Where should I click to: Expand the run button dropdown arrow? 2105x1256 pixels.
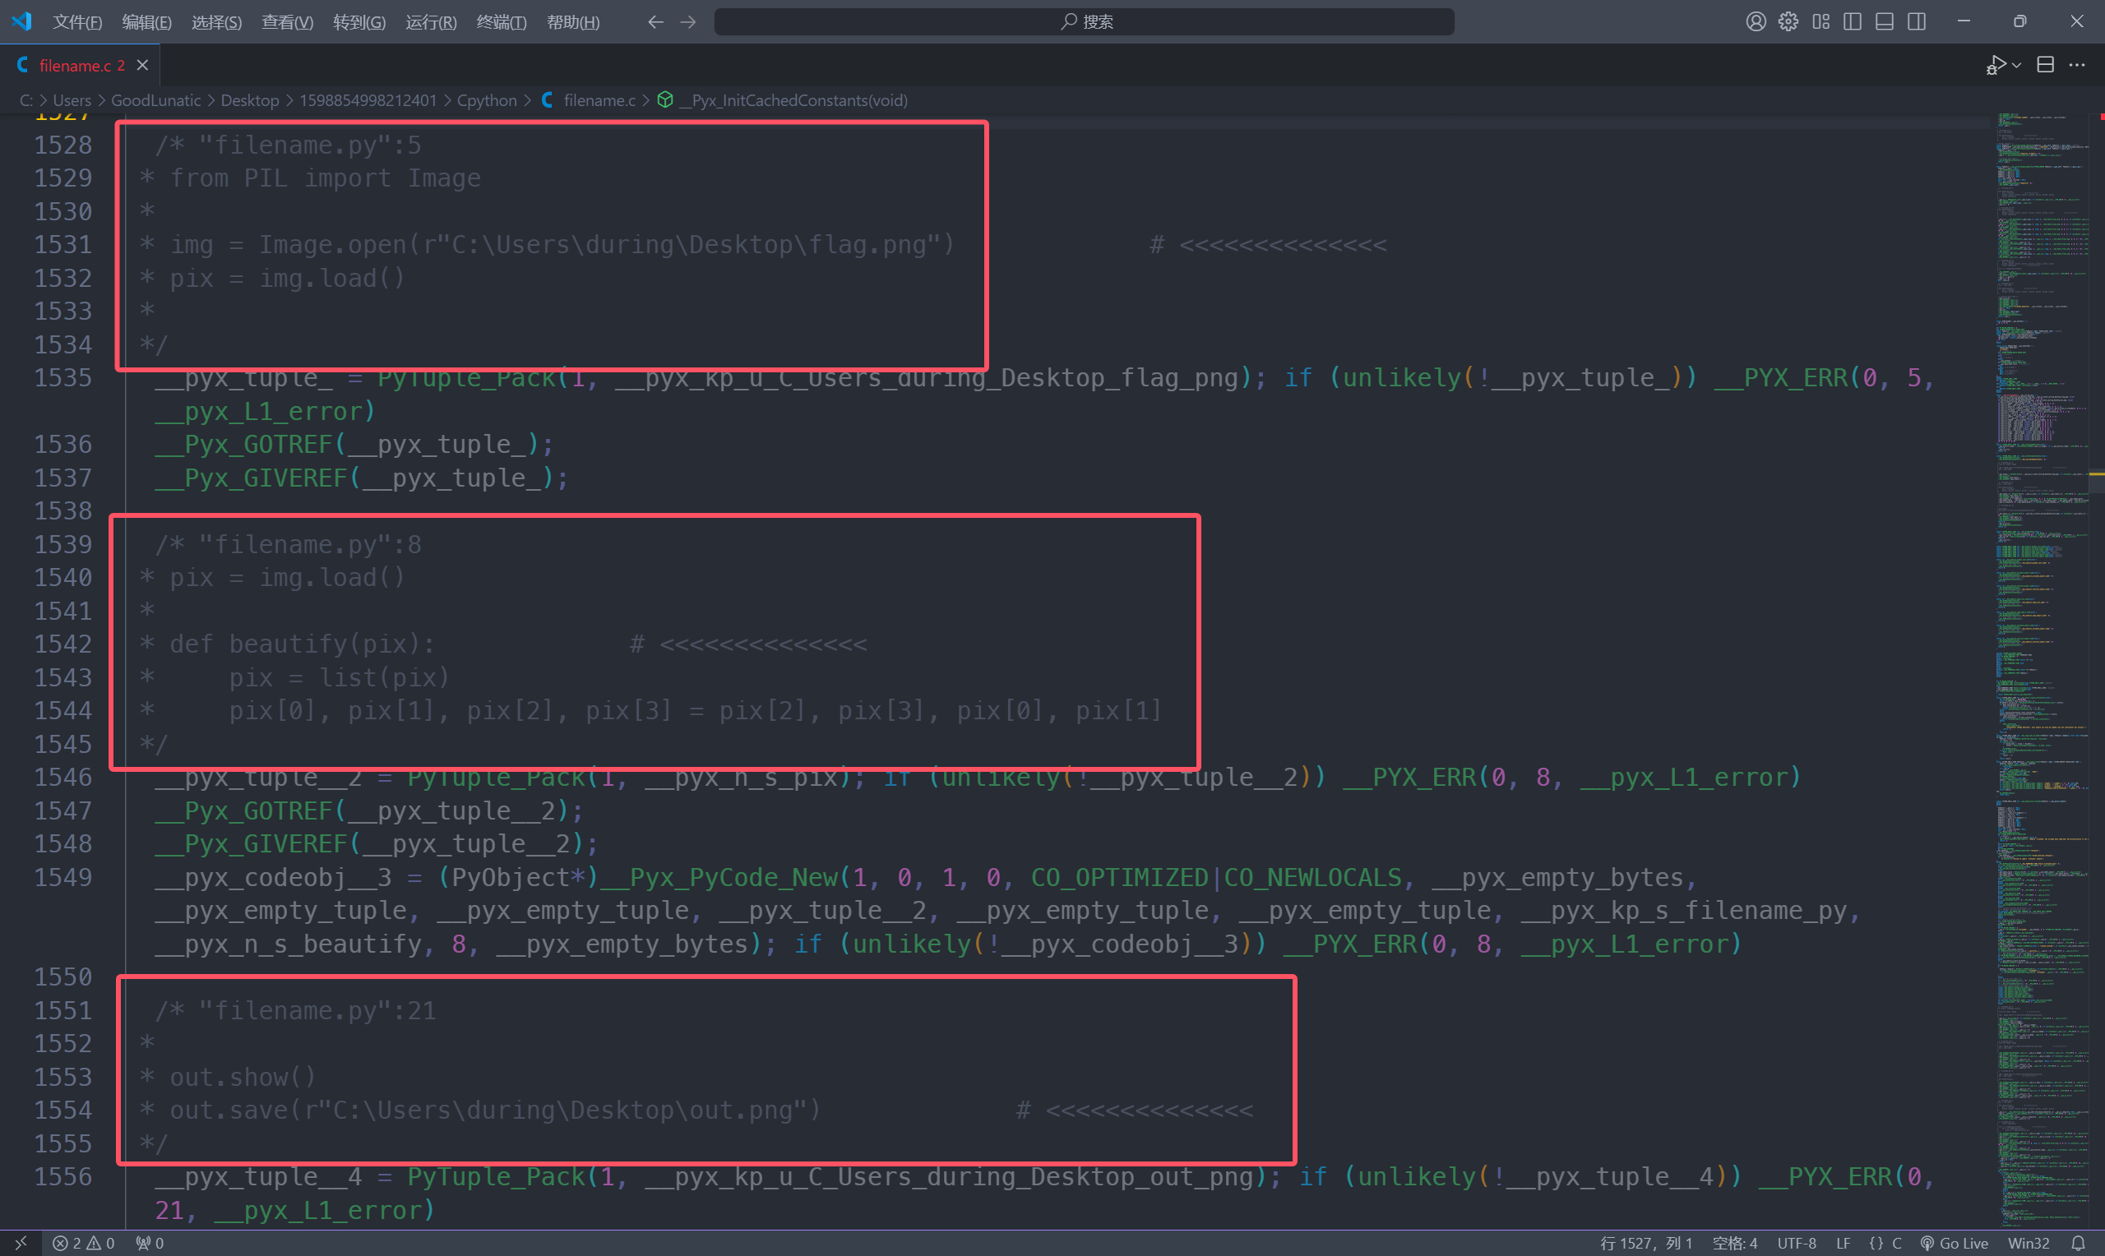click(x=2017, y=65)
